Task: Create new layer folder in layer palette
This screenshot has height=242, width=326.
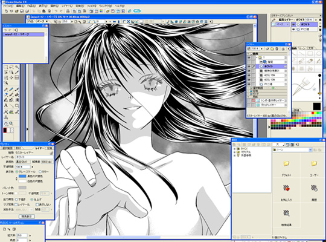Action: point(272,49)
